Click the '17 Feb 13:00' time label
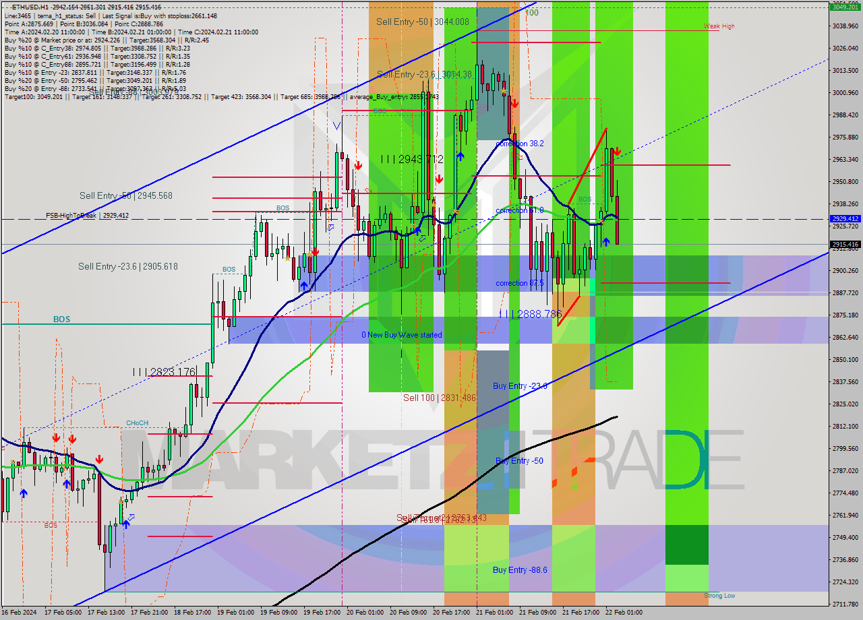863x620 pixels. click(107, 613)
